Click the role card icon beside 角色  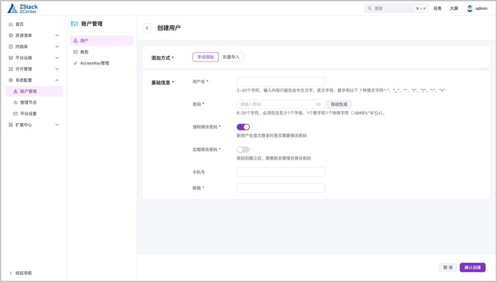(x=75, y=52)
